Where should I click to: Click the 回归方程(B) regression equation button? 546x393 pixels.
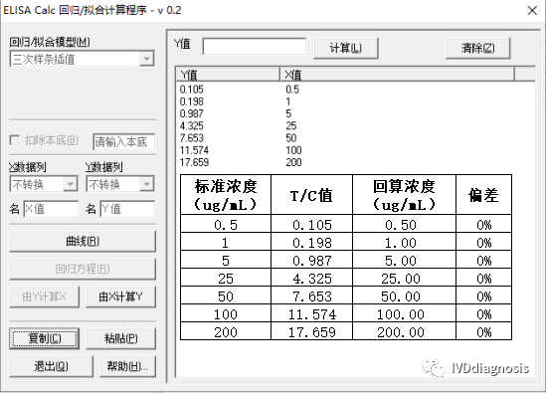(83, 269)
